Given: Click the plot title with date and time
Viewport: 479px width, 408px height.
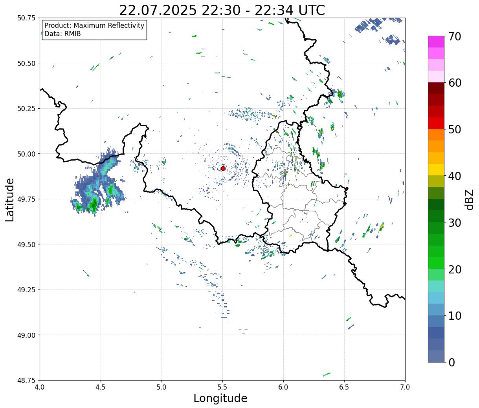Looking at the screenshot, I should [x=222, y=10].
